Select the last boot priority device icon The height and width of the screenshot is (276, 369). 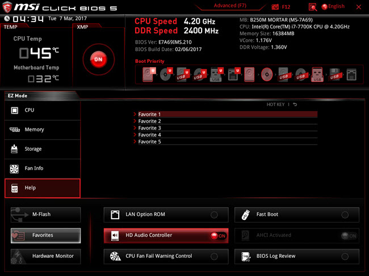pyautogui.click(x=351, y=74)
